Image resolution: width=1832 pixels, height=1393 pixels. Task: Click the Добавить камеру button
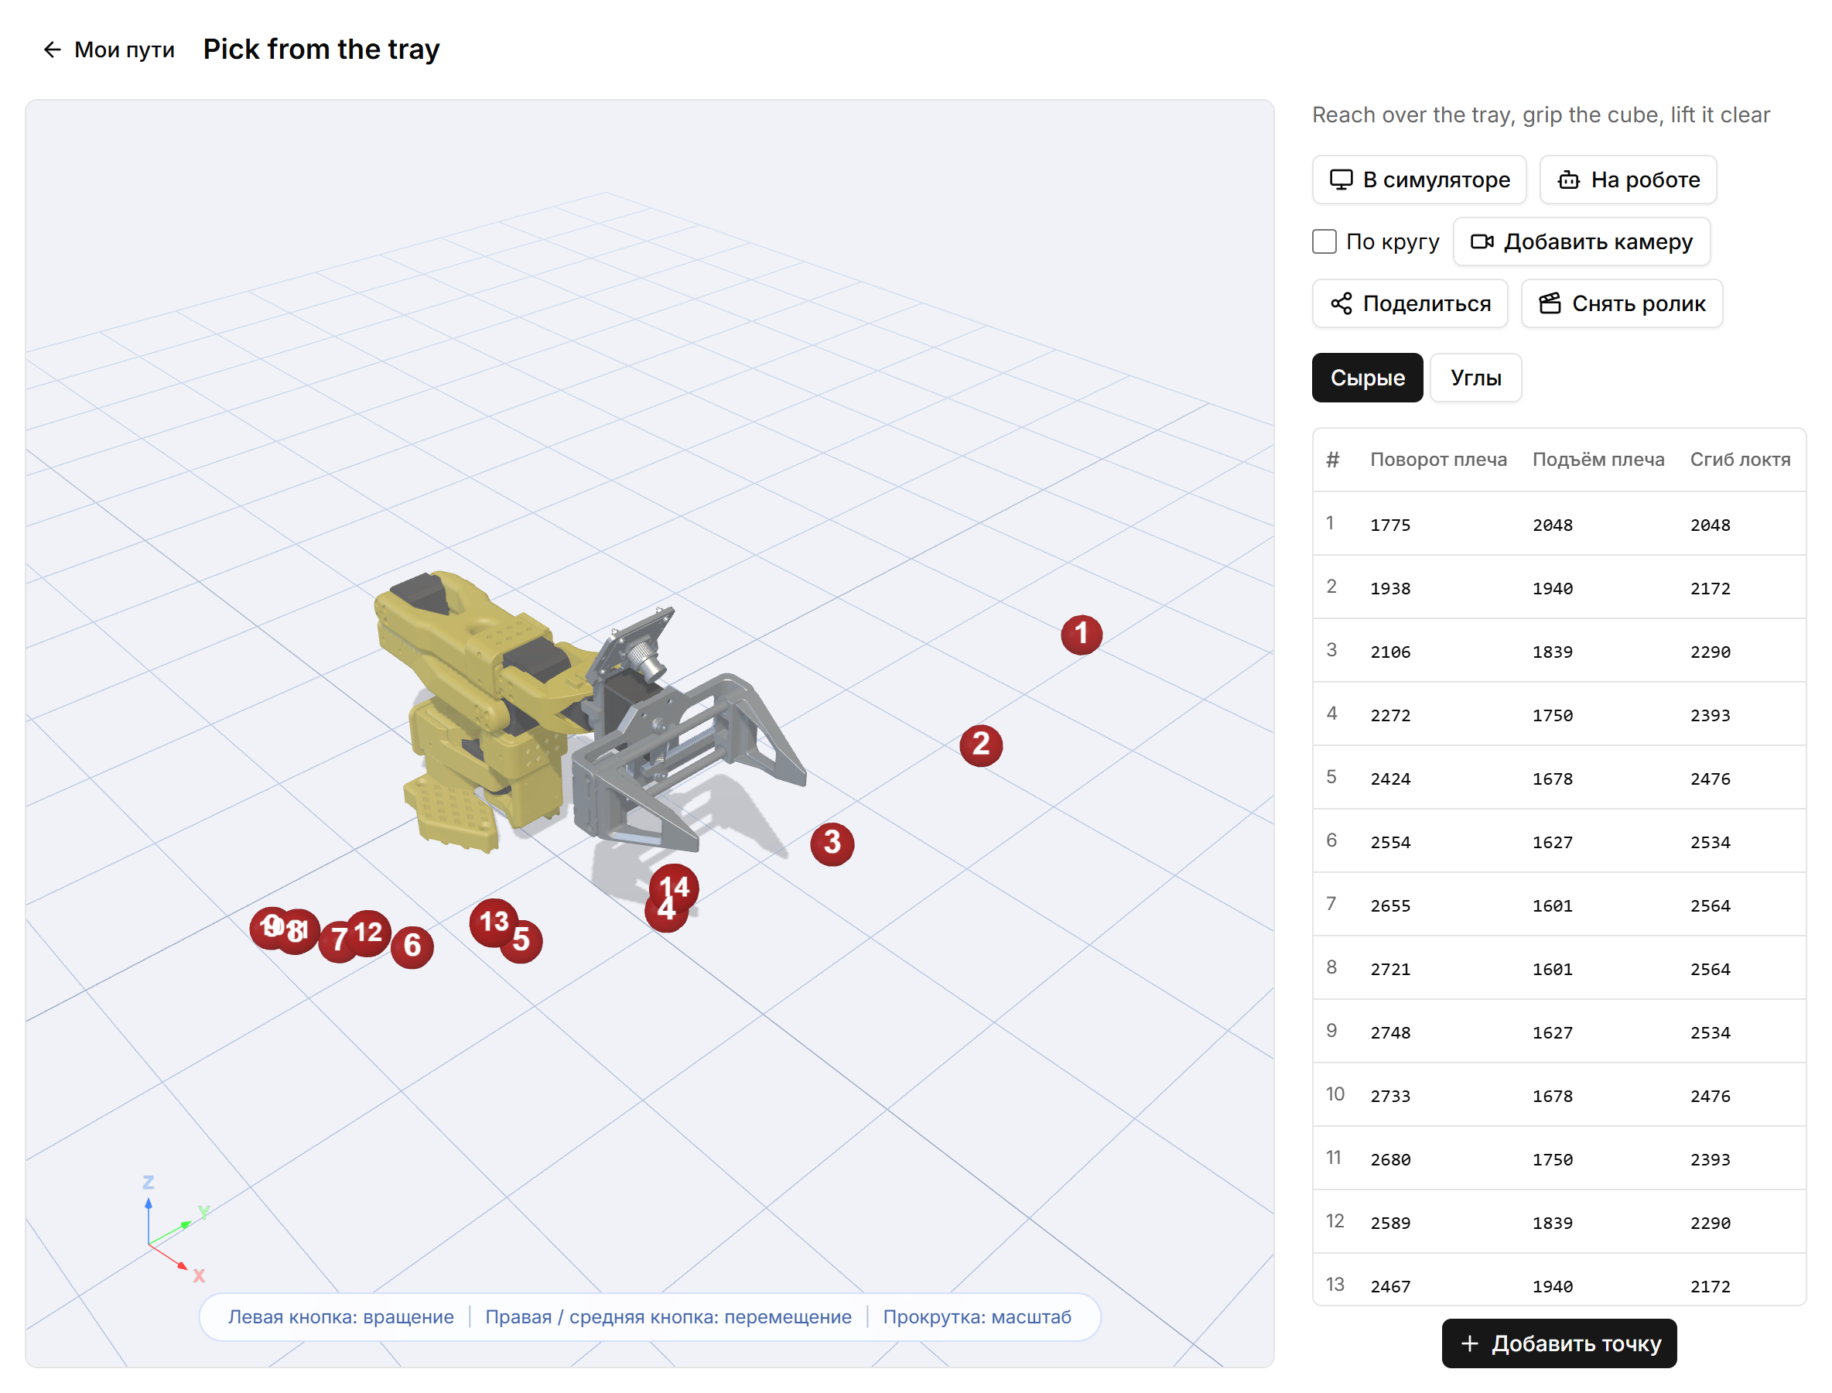point(1581,241)
